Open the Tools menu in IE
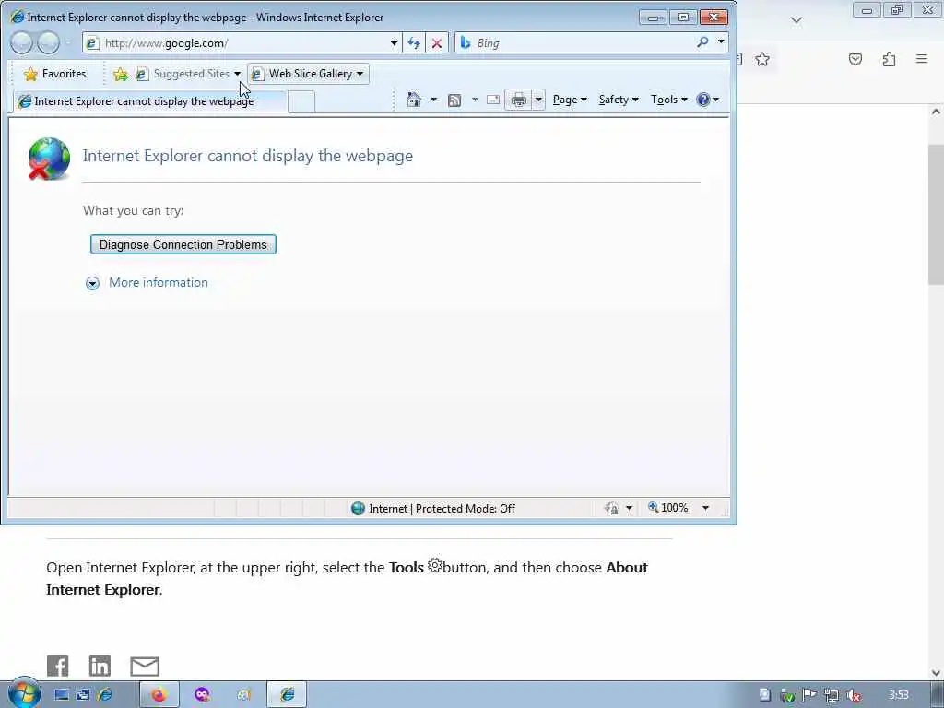The width and height of the screenshot is (944, 708). click(668, 100)
